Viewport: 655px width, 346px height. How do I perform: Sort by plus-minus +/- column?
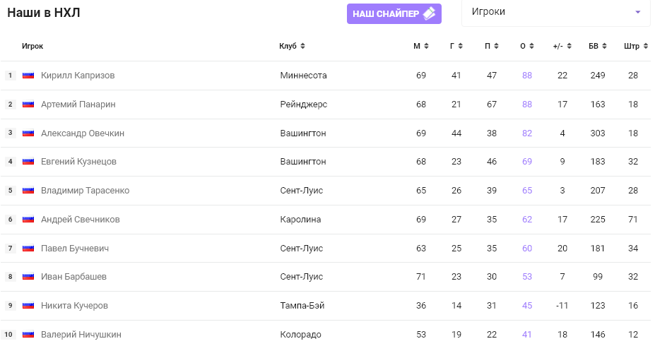coord(562,47)
